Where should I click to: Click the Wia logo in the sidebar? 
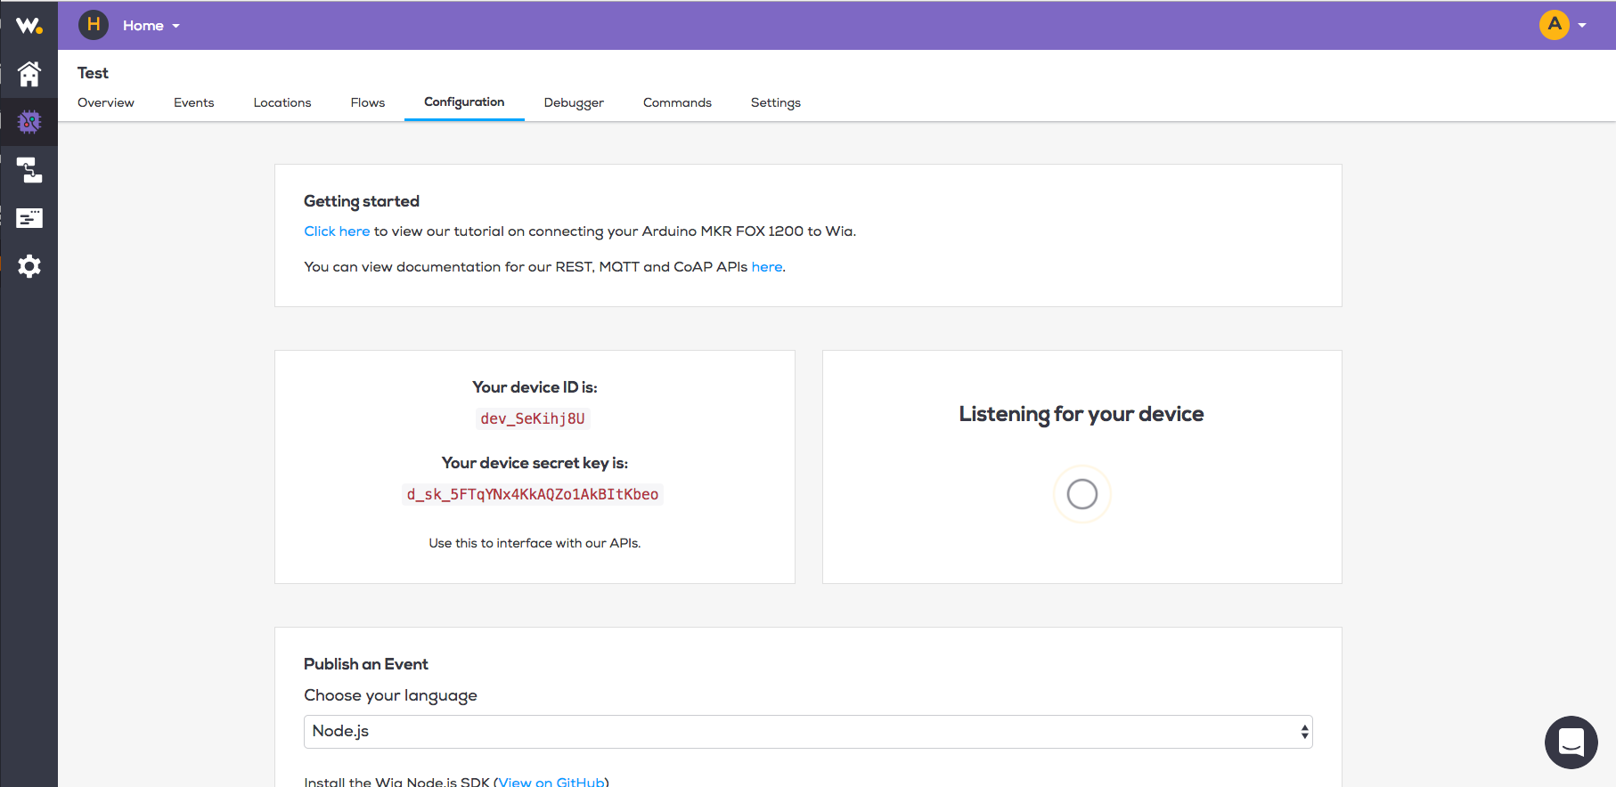(x=29, y=26)
